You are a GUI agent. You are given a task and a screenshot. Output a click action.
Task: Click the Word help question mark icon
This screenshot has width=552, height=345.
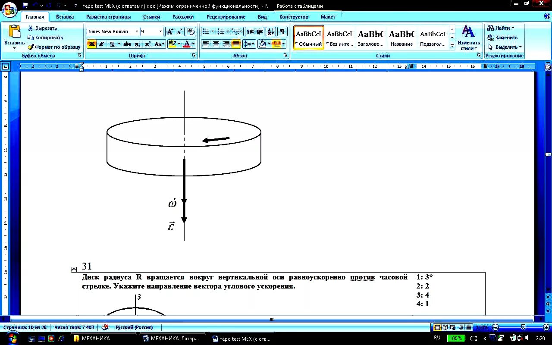click(547, 16)
